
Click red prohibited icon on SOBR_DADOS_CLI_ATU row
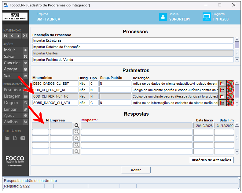tap(230, 103)
